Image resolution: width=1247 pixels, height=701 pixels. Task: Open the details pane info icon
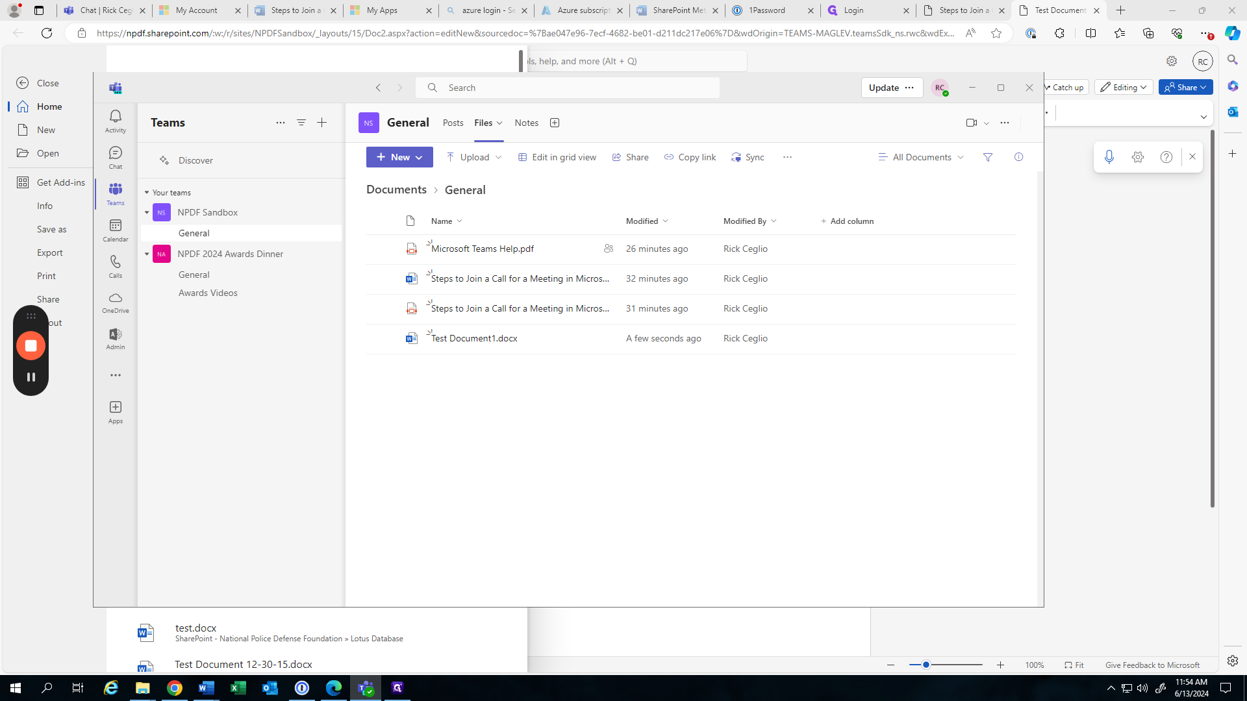click(x=1018, y=157)
